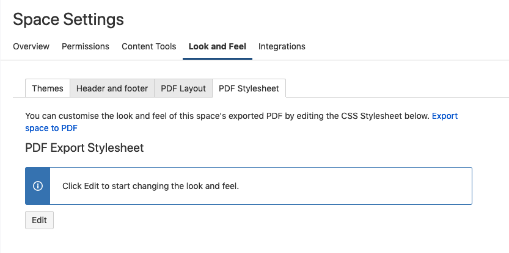Click the PDF Export Stylesheet heading
Viewport: 509px width, 253px height.
tap(84, 148)
